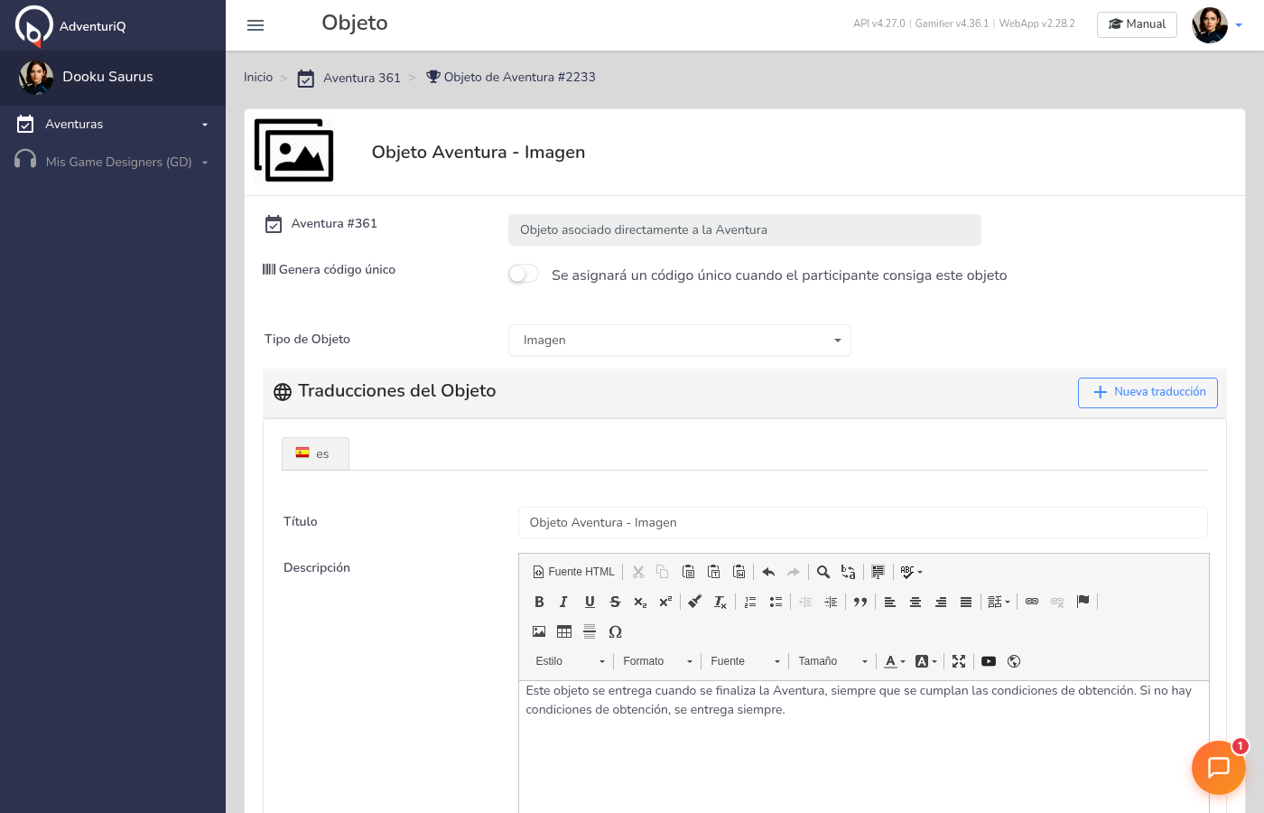Image resolution: width=1264 pixels, height=813 pixels.
Task: Click inside the Descripción text area
Action: (864, 746)
